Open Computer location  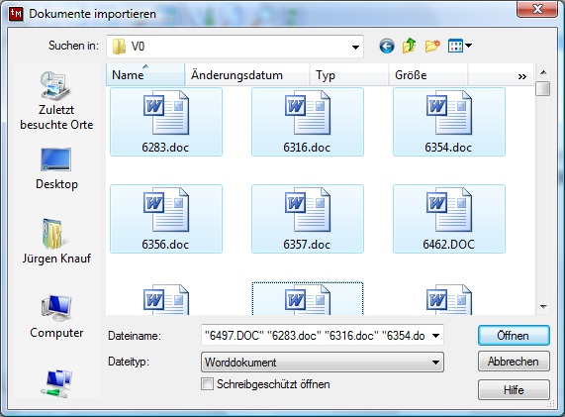coord(56,317)
